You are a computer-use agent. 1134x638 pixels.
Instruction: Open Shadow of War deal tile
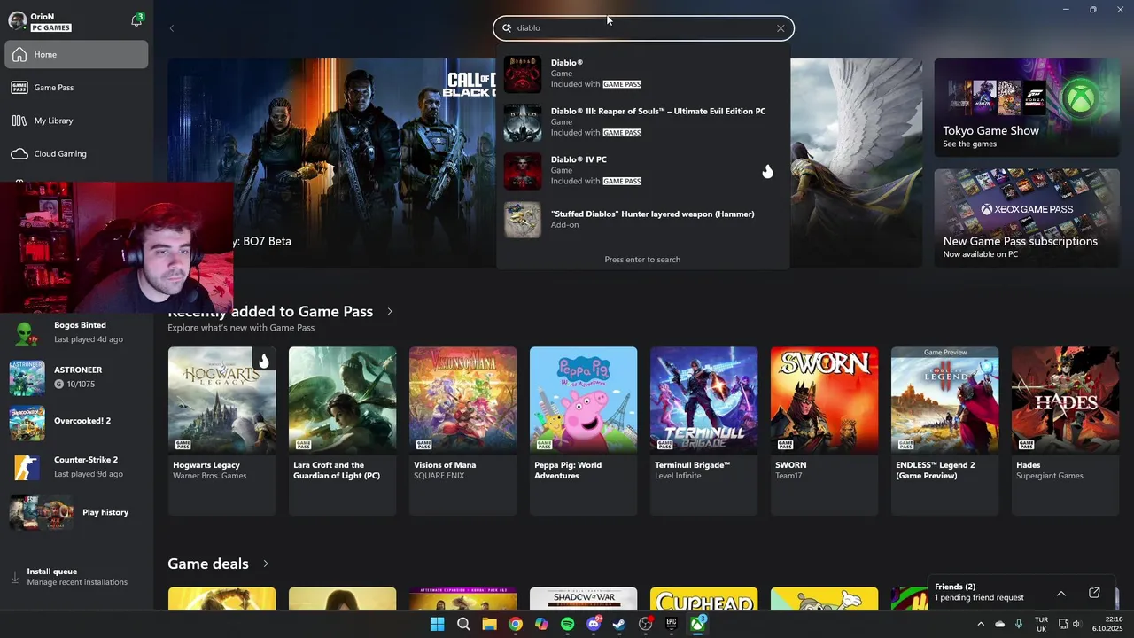coord(583,598)
